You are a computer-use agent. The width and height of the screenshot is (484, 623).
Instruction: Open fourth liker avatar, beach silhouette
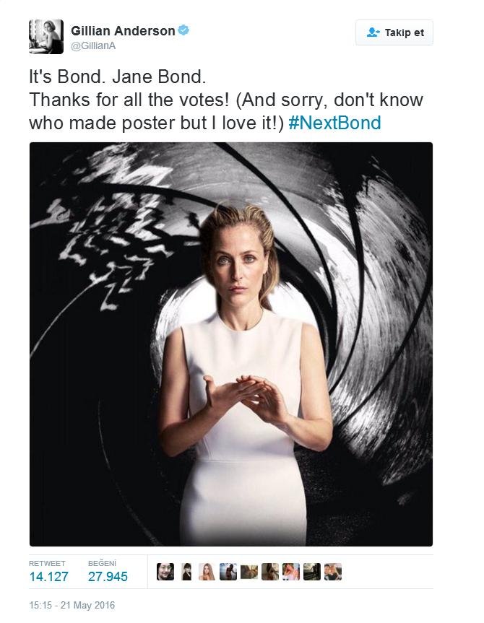(x=228, y=572)
